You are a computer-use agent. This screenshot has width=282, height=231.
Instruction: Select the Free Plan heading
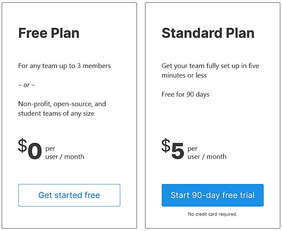pyautogui.click(x=49, y=33)
